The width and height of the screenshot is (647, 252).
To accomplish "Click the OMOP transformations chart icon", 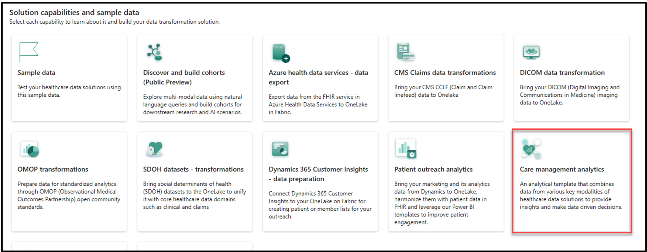I will tap(30, 149).
